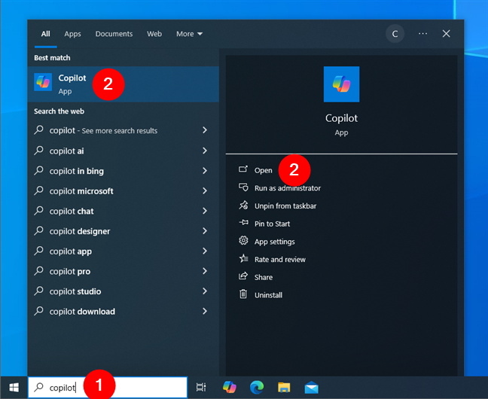Launch Microsoft Edge from the taskbar

coord(256,387)
